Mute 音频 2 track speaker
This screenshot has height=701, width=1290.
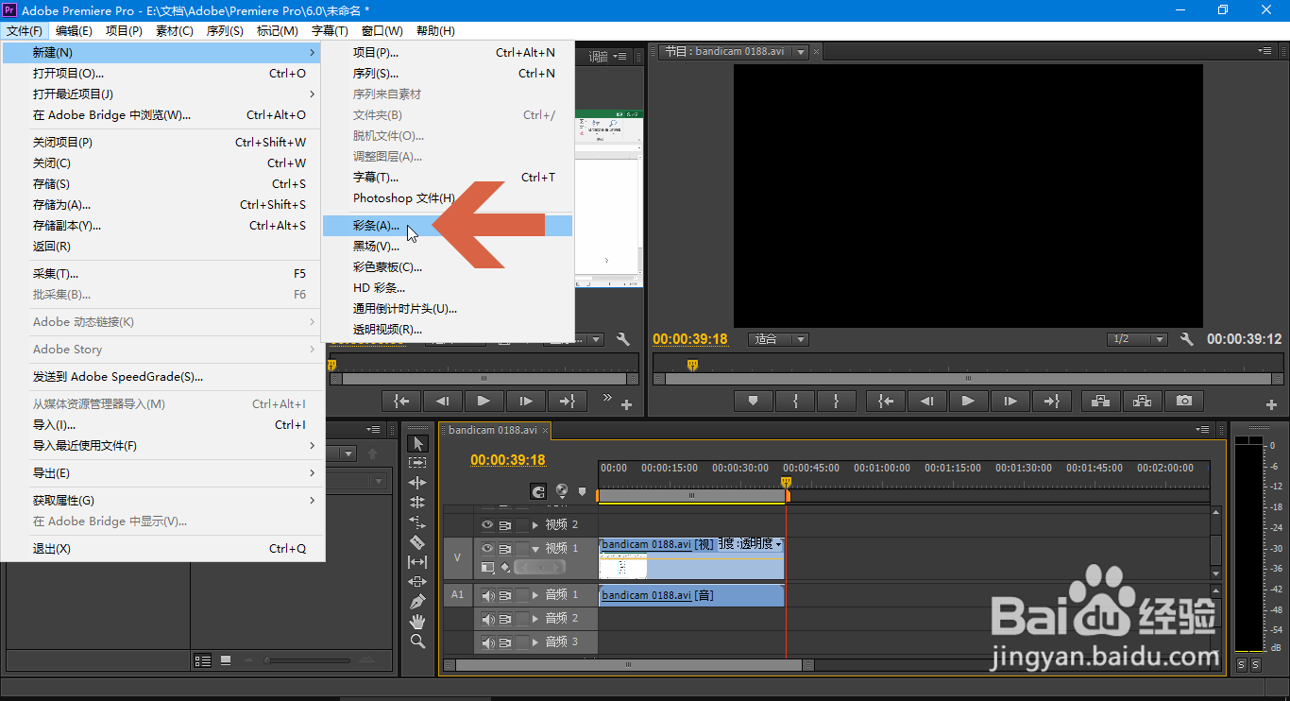tap(488, 619)
